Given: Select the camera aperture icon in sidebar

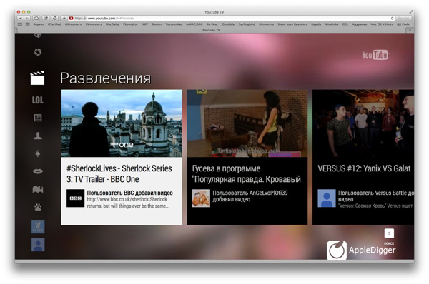Looking at the screenshot, I should click(x=38, y=52).
